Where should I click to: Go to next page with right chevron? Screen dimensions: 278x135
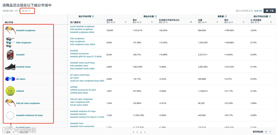[145, 132]
